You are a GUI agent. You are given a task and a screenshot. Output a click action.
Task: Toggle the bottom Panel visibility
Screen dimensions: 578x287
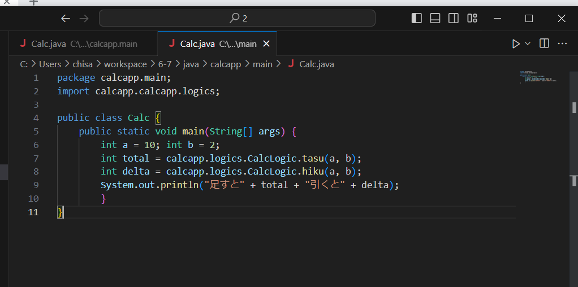click(x=435, y=18)
